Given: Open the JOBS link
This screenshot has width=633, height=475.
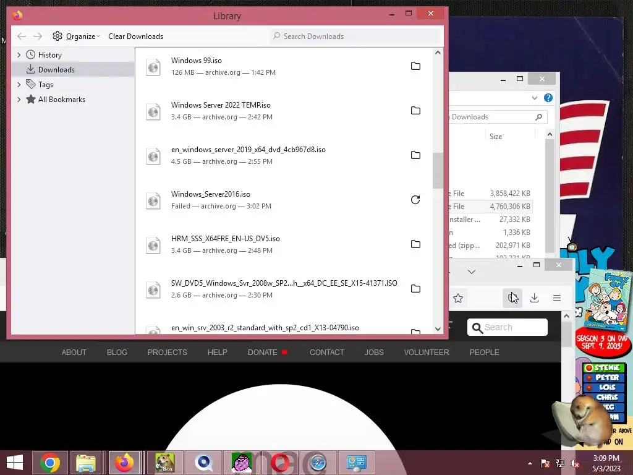Looking at the screenshot, I should pos(374,352).
